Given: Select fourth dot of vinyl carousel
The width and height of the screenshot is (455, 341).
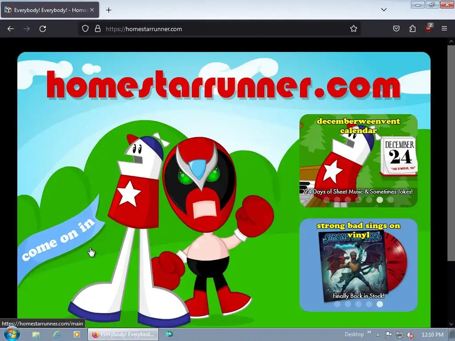Looking at the screenshot, I should pos(369,304).
